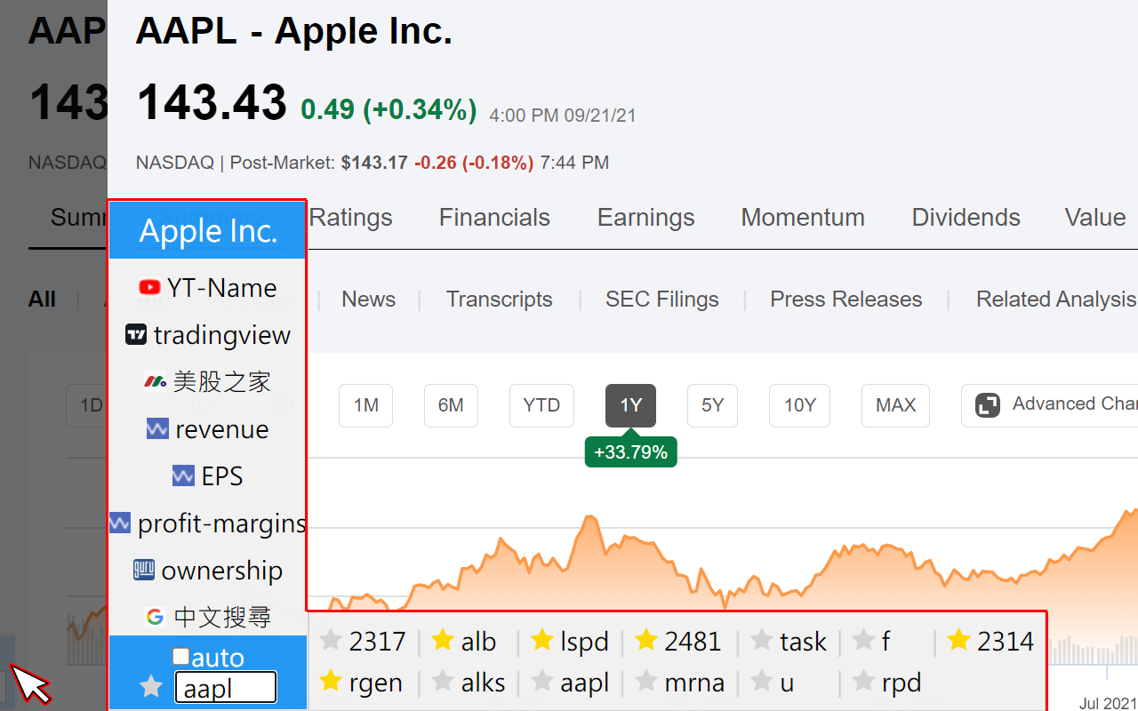Image resolution: width=1138 pixels, height=711 pixels.
Task: Open the Value tab
Action: pyautogui.click(x=1095, y=218)
